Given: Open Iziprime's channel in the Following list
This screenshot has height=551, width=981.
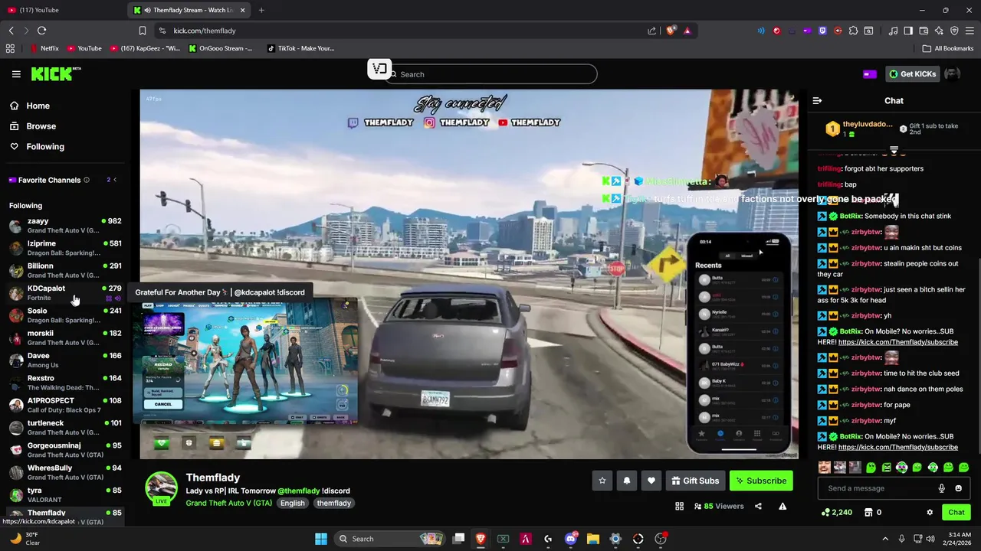Looking at the screenshot, I should [x=64, y=248].
